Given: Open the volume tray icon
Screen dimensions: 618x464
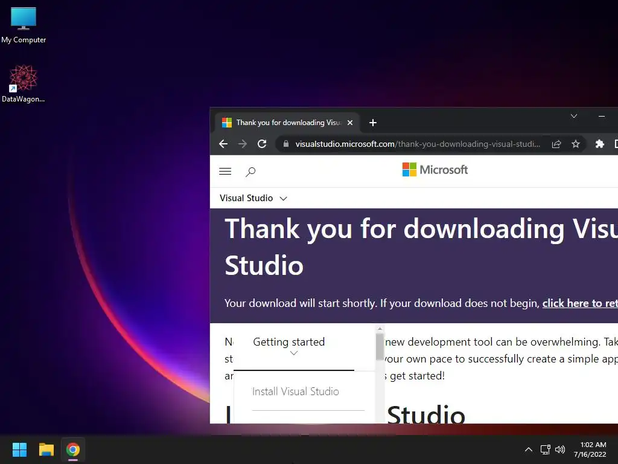Looking at the screenshot, I should (559, 449).
